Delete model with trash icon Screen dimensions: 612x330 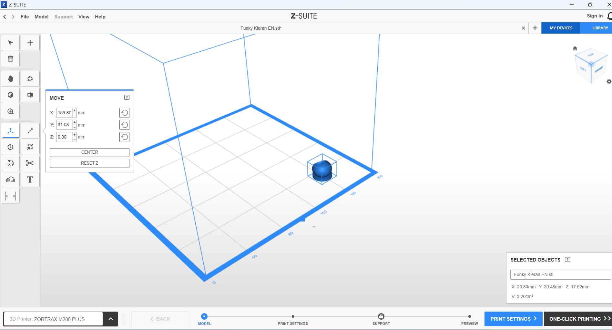[10, 59]
